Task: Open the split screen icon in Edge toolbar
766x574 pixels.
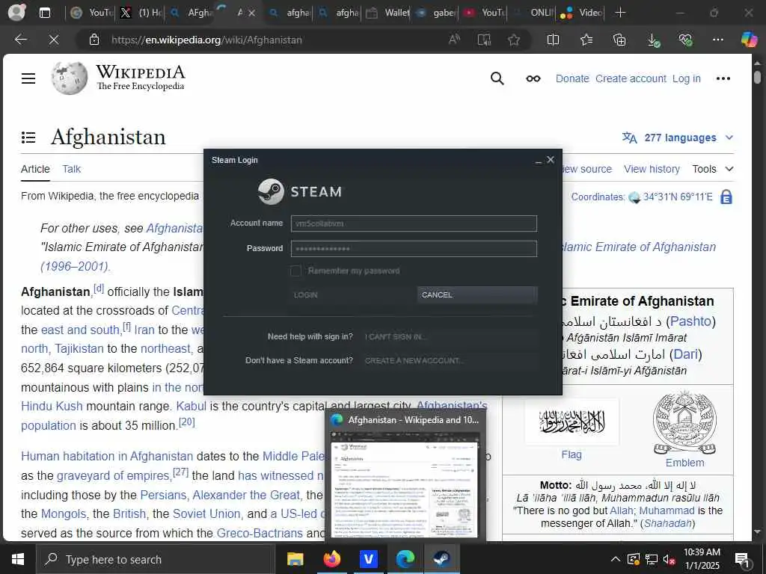Action: point(553,40)
